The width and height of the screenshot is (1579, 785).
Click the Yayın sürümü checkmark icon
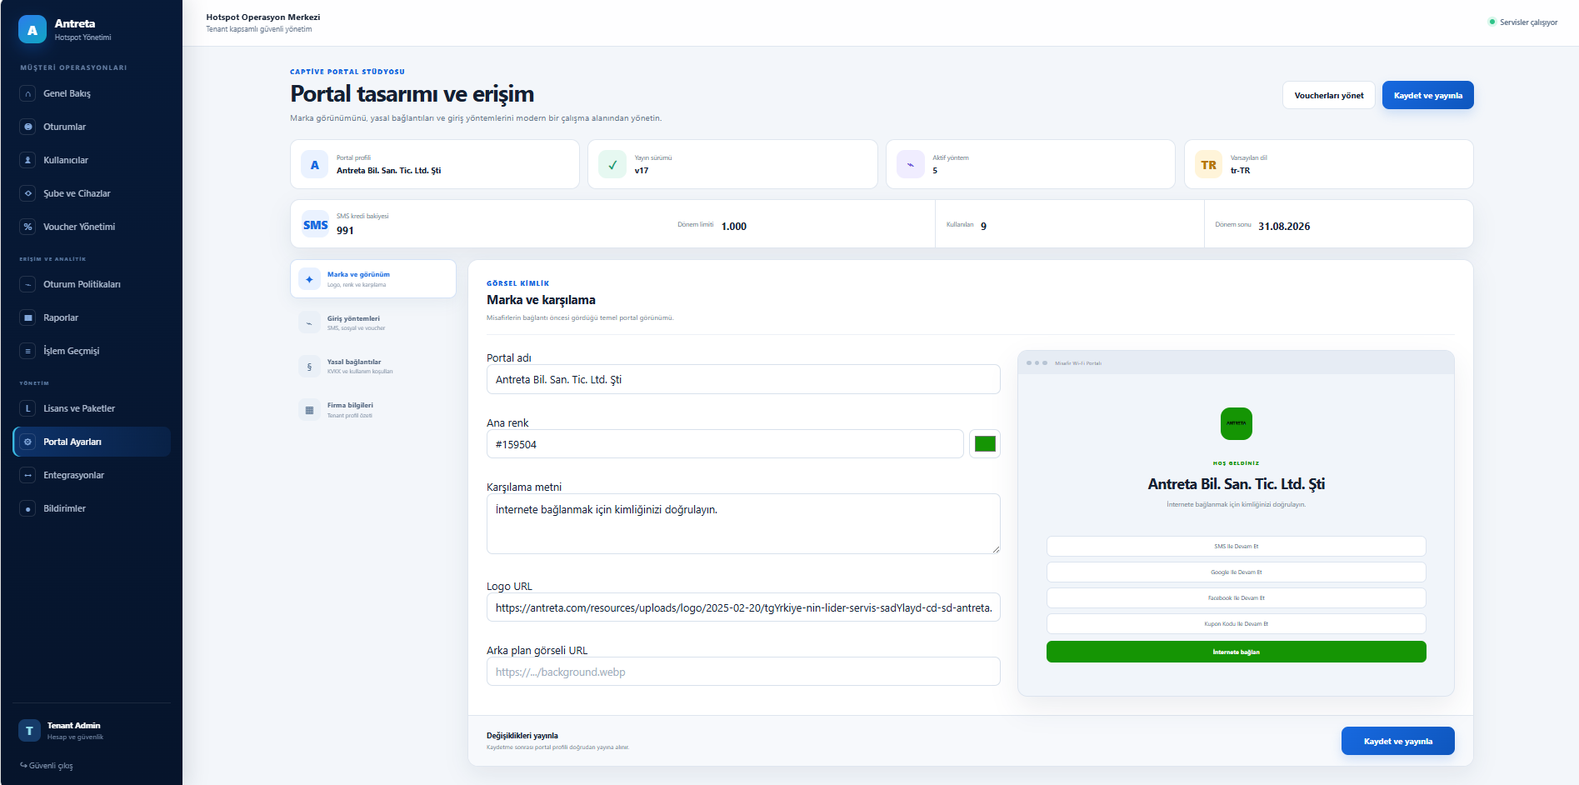click(612, 164)
